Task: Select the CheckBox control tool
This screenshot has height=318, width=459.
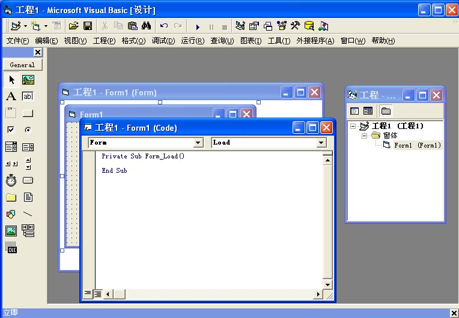Action: point(11,130)
